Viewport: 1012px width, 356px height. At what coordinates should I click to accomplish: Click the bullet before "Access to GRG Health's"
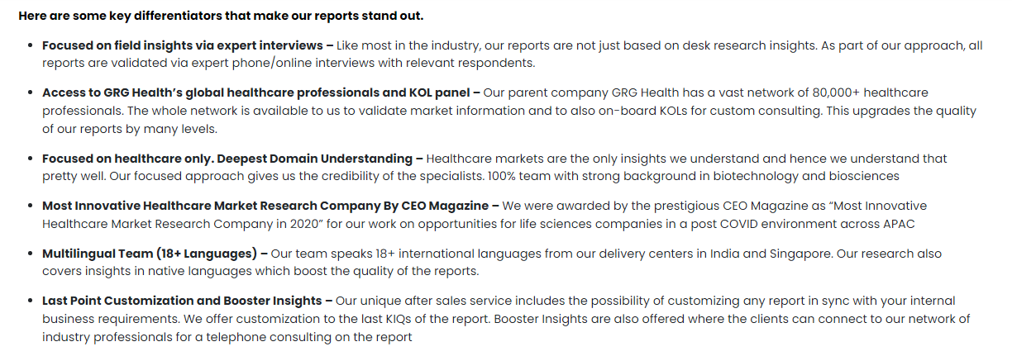(31, 94)
